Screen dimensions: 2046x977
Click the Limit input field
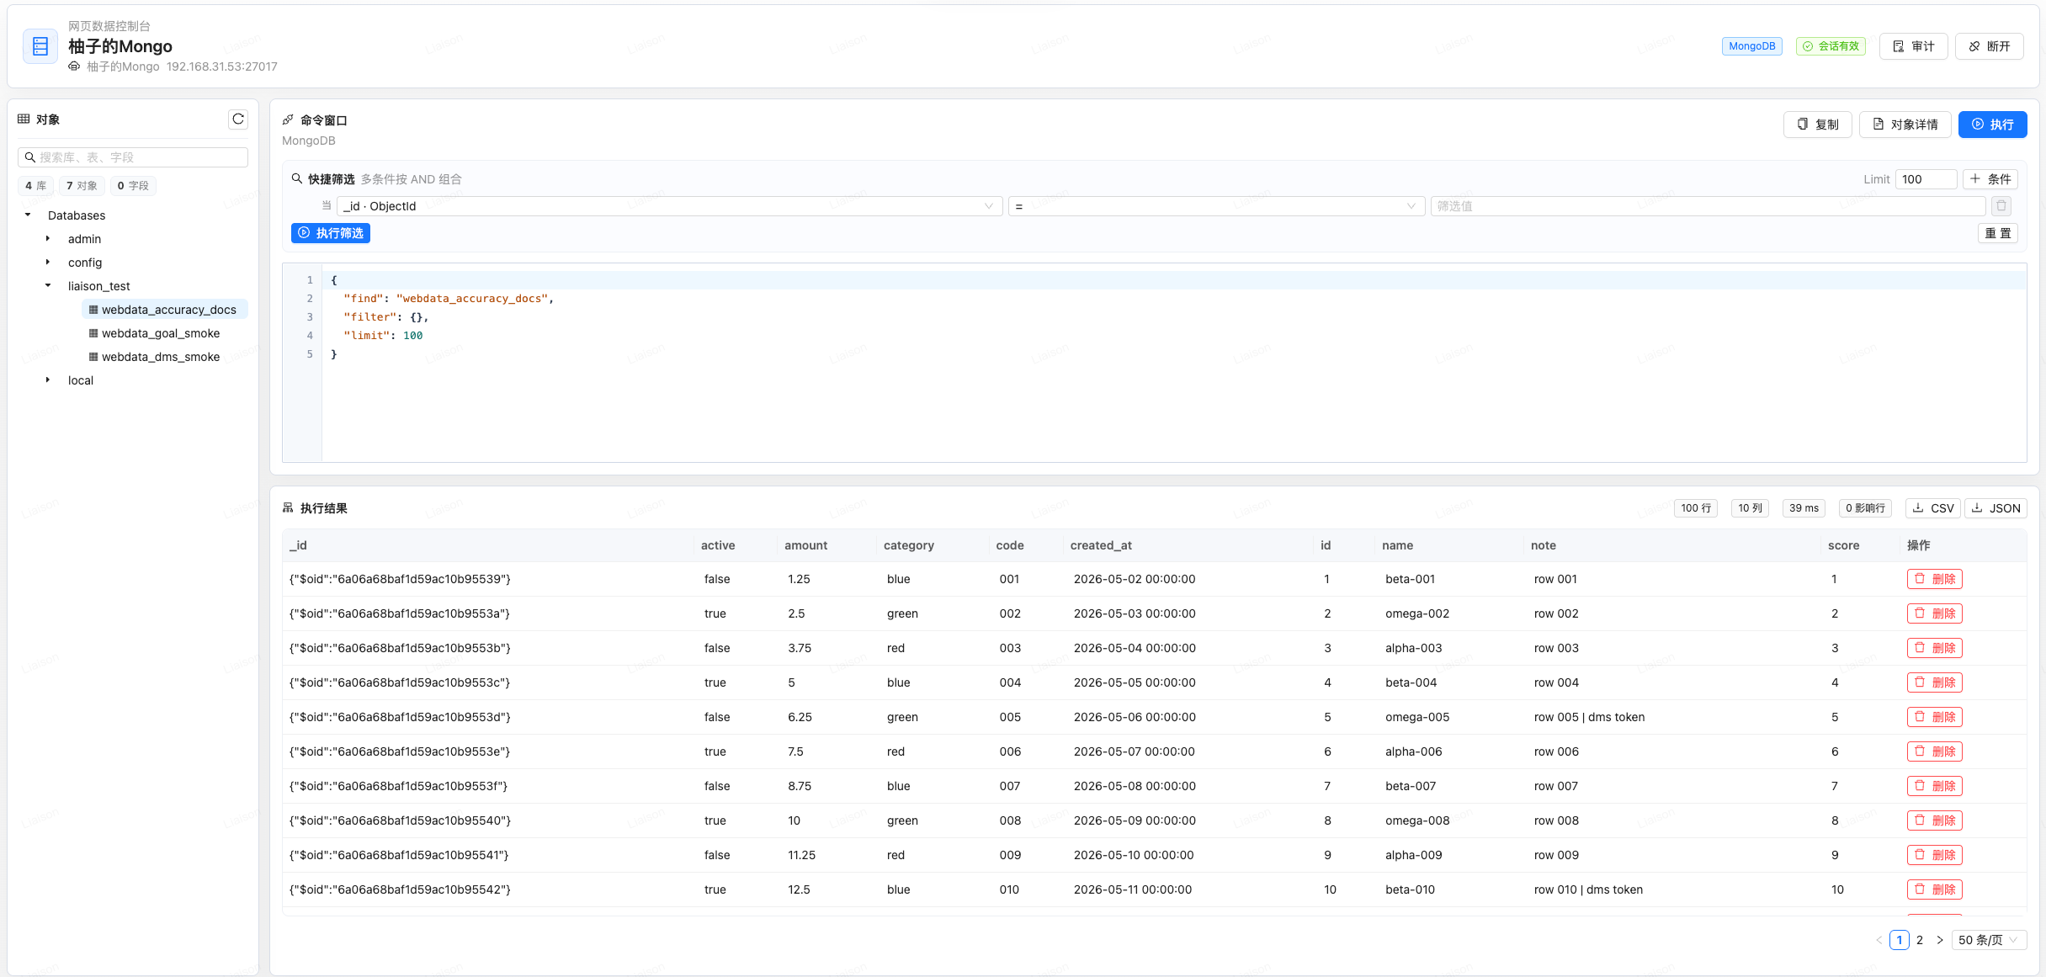(1926, 179)
